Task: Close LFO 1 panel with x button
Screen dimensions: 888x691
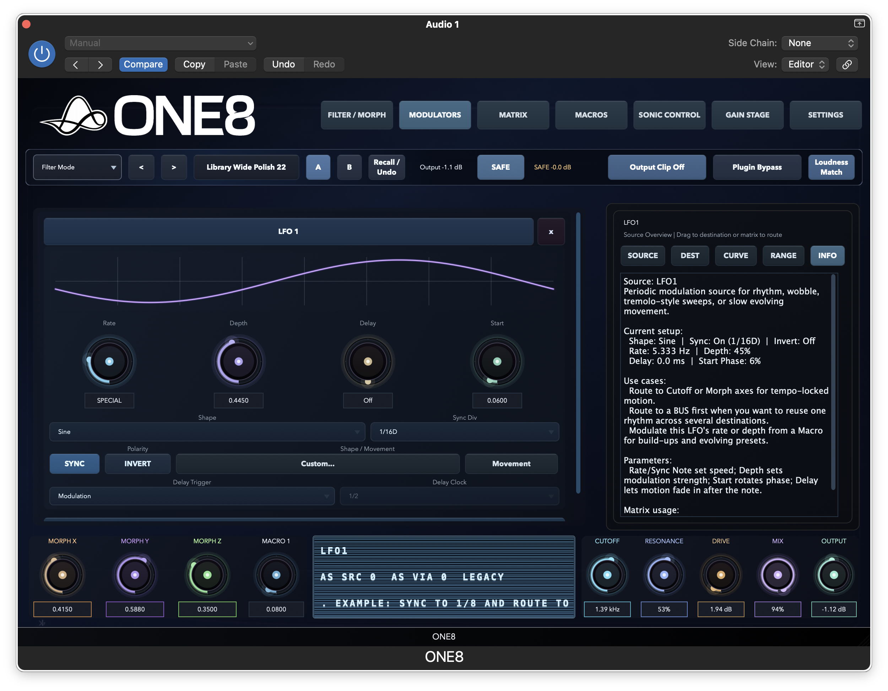Action: tap(551, 232)
